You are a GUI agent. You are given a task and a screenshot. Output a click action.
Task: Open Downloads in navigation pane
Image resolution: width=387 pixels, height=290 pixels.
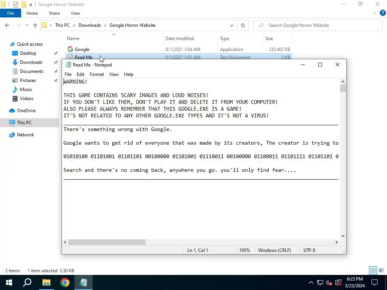click(31, 62)
